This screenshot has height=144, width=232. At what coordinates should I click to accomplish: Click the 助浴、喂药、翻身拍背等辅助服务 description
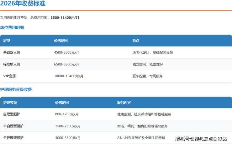click(x=142, y=126)
